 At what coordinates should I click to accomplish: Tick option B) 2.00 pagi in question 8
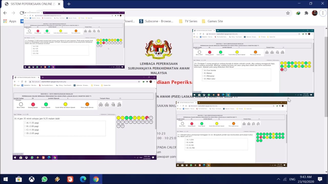click(25, 126)
